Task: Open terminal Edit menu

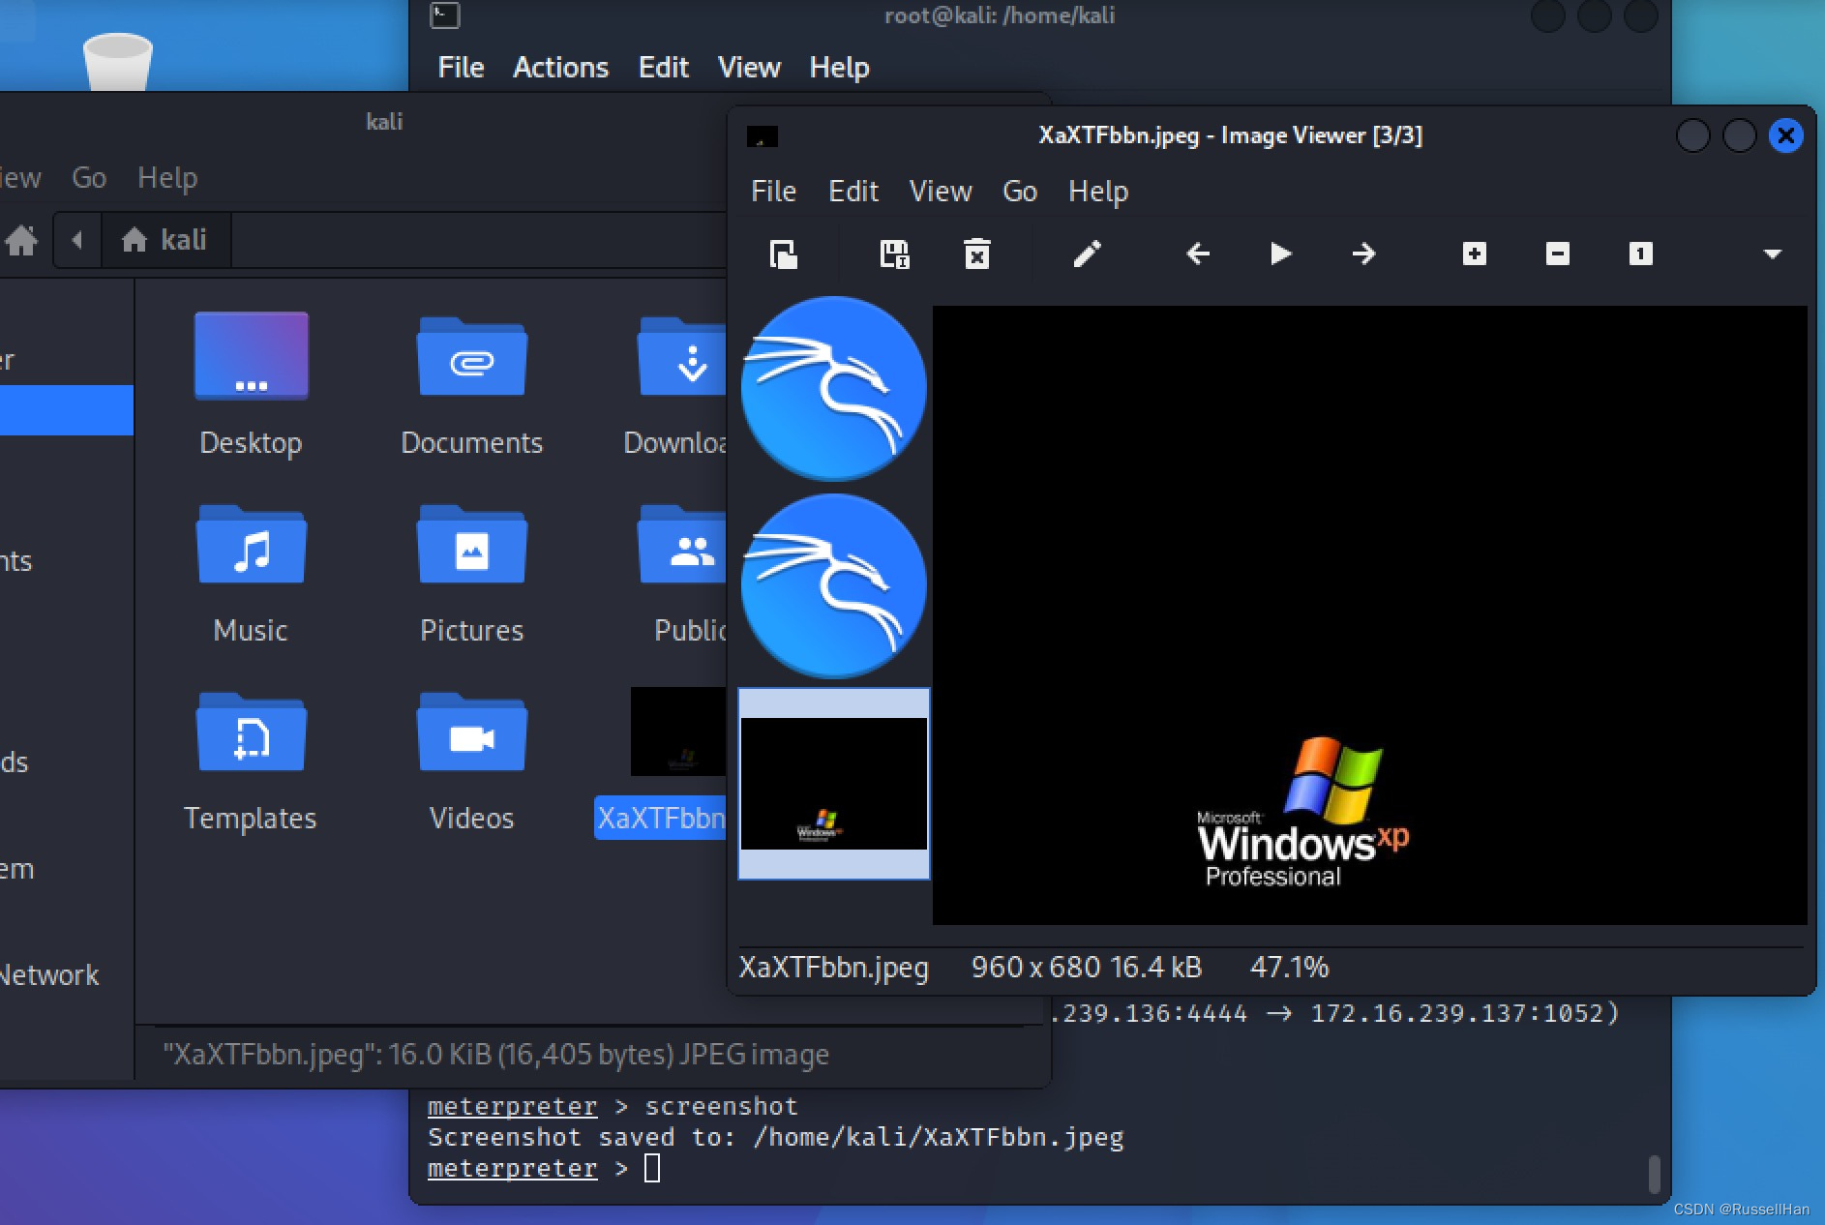Action: coord(663,67)
